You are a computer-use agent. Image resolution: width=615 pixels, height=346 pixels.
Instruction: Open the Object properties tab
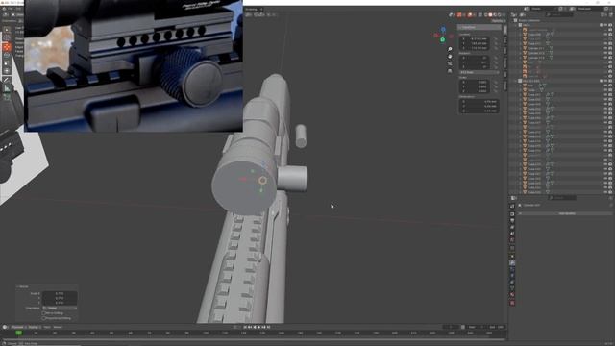512,257
